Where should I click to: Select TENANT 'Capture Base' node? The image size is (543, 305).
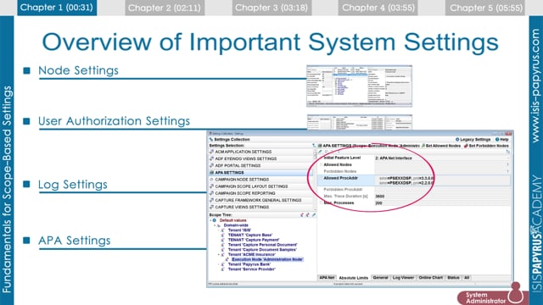pyautogui.click(x=250, y=235)
